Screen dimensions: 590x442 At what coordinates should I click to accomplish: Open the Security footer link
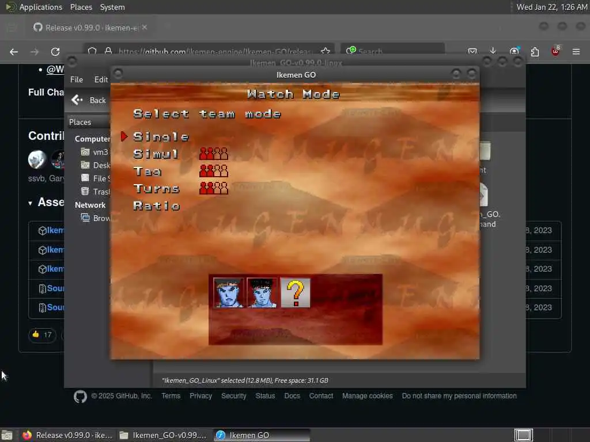tap(234, 396)
